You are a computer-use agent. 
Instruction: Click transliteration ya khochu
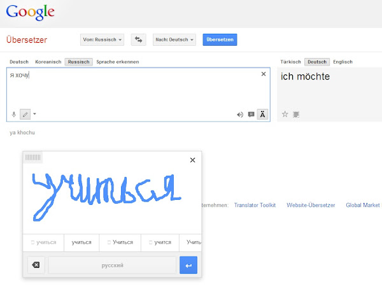pyautogui.click(x=22, y=132)
